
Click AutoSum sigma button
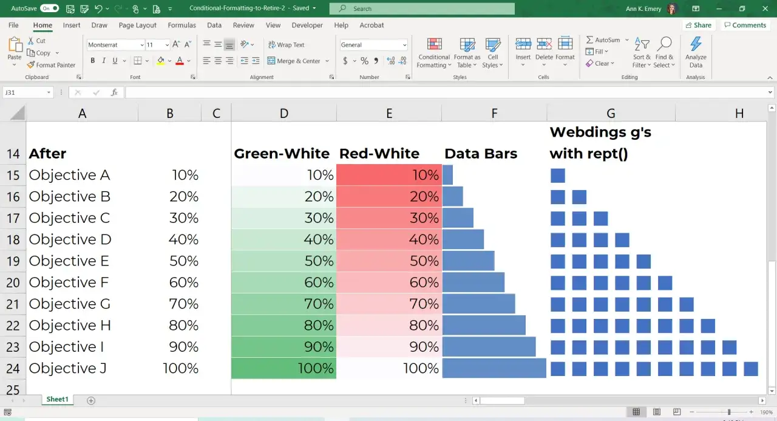pos(603,40)
